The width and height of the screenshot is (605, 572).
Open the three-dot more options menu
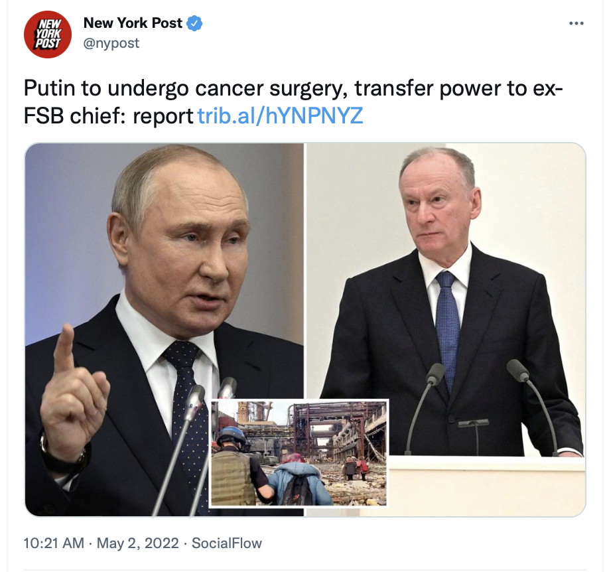point(576,23)
